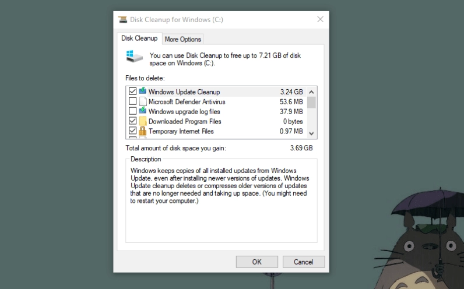464x289 pixels.
Task: Select the Disk Cleanup tab
Action: click(139, 39)
